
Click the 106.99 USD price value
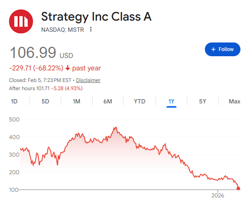pos(41,52)
